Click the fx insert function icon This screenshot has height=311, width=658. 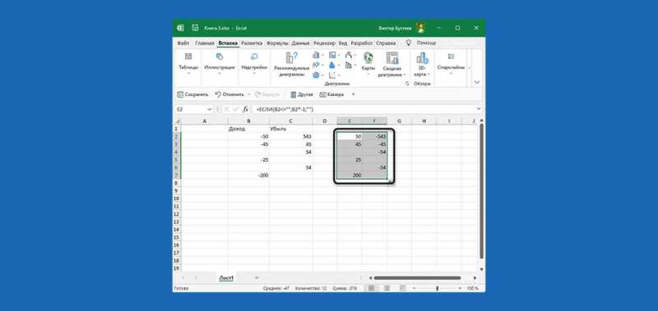(x=245, y=109)
